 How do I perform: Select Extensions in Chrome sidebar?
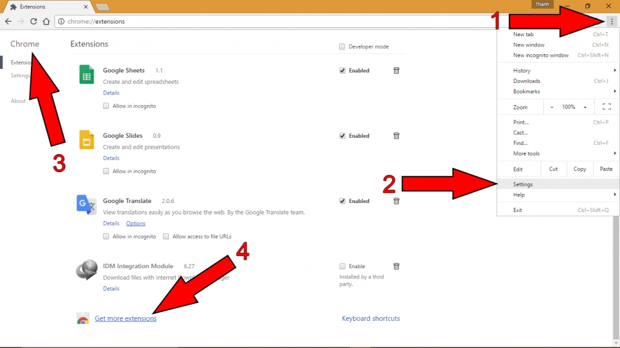(x=21, y=62)
